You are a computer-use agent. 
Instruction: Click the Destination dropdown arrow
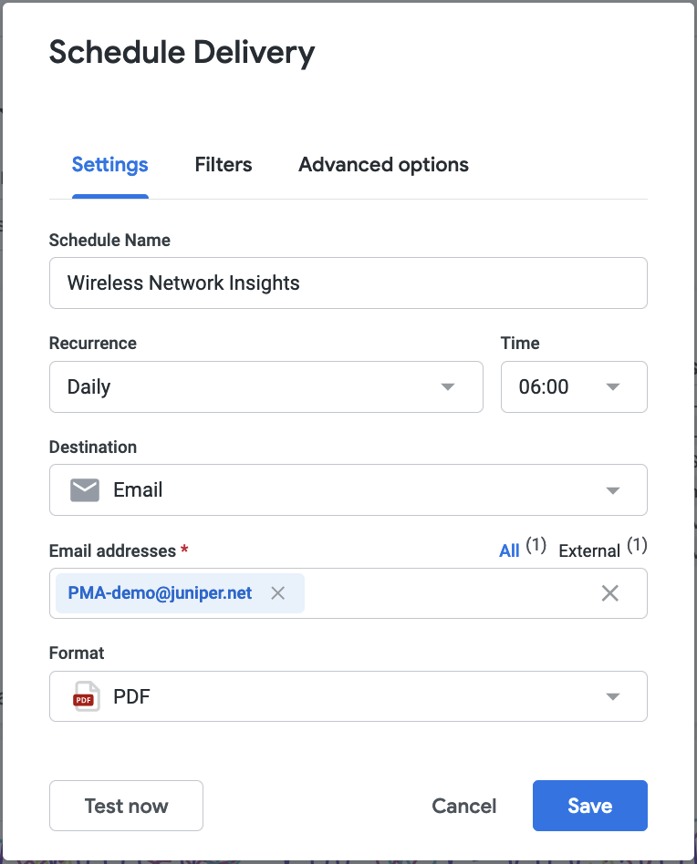click(612, 490)
